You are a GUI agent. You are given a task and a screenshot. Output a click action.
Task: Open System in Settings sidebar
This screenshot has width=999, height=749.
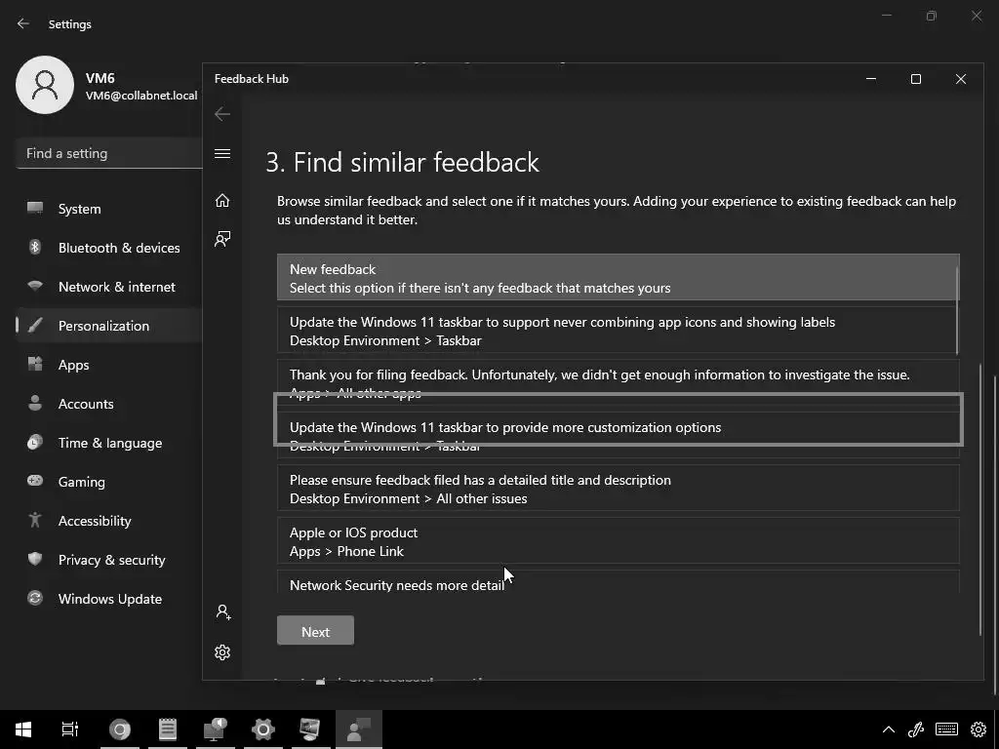coord(109,209)
